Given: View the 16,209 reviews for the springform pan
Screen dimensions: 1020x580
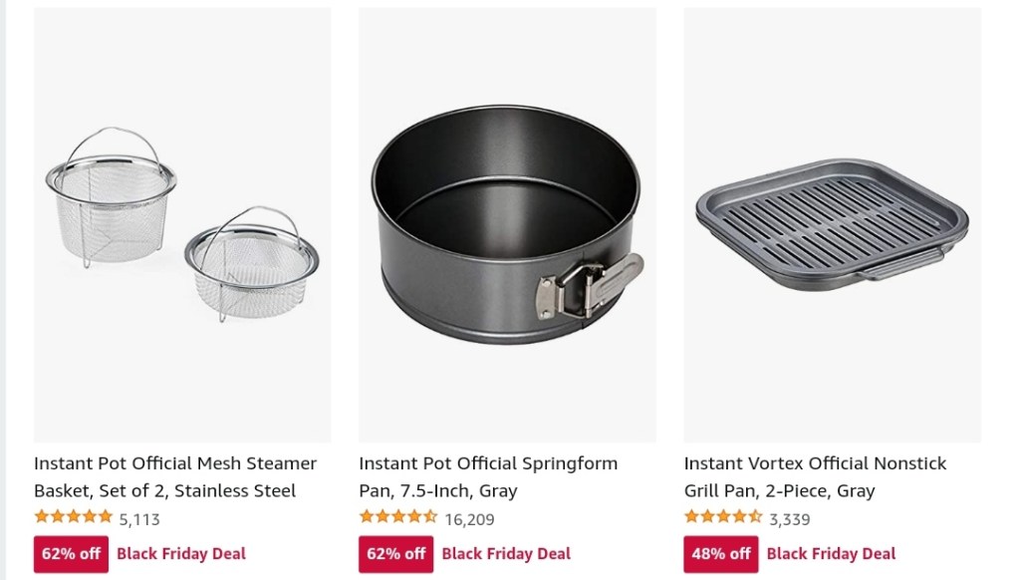Looking at the screenshot, I should [469, 519].
